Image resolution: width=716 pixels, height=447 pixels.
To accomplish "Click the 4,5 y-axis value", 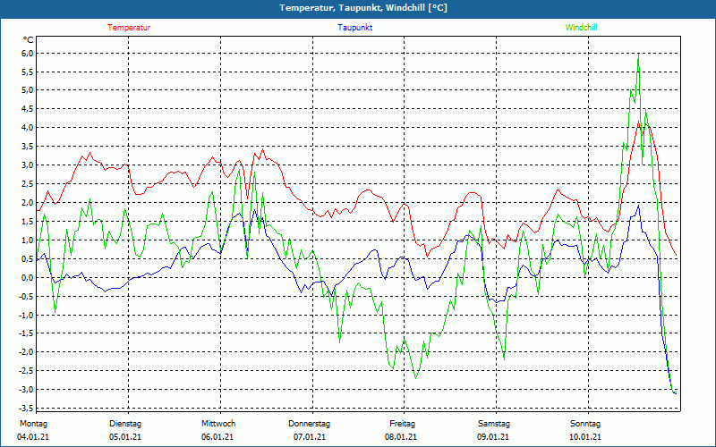I will coord(28,109).
